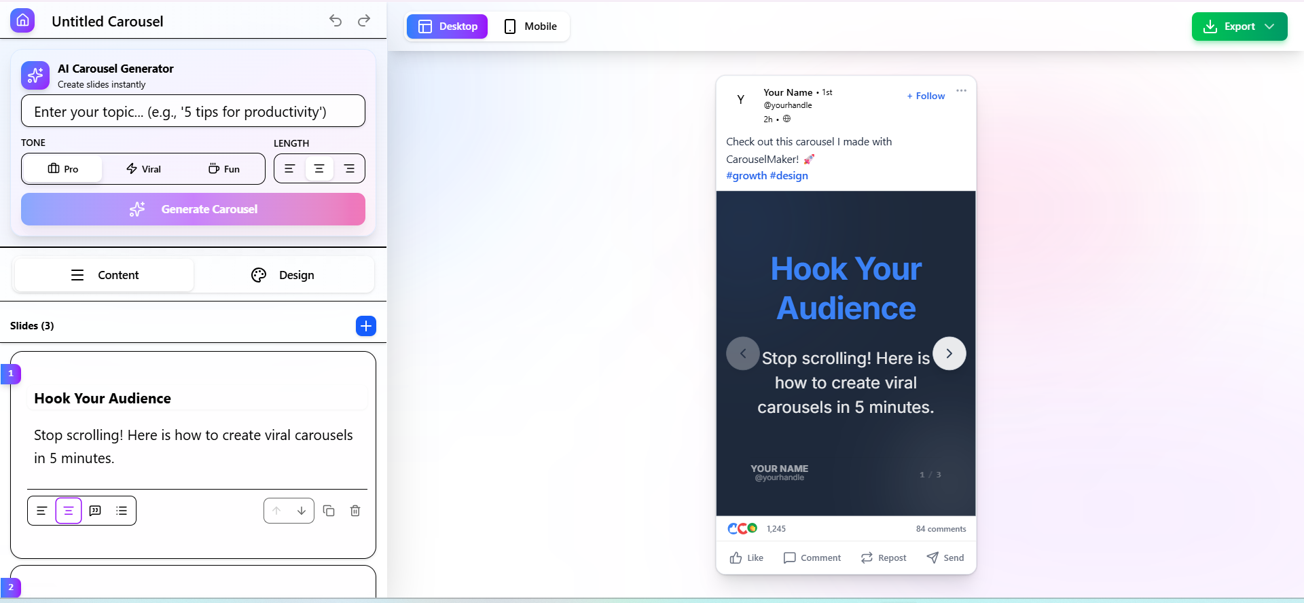
Task: Move slide 1 up
Action: pyautogui.click(x=276, y=511)
